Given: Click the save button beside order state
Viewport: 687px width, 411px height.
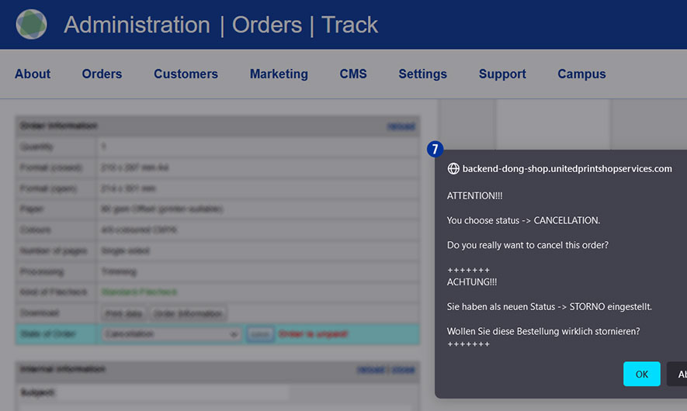Looking at the screenshot, I should click(x=259, y=334).
